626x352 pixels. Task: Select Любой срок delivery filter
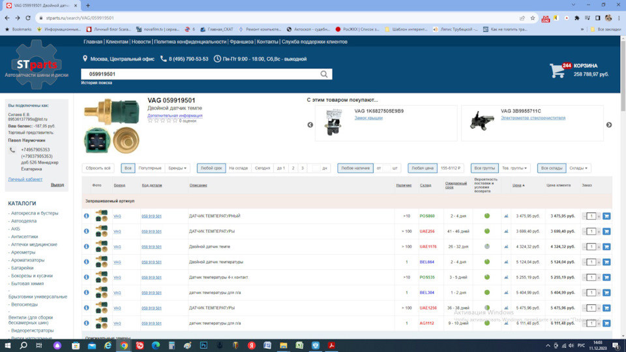[x=211, y=168]
